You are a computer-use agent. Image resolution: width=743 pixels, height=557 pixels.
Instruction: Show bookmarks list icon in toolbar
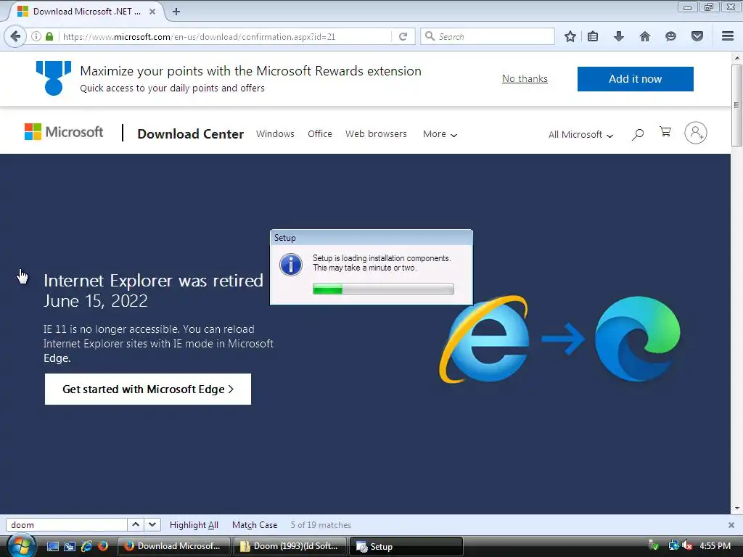[593, 36]
